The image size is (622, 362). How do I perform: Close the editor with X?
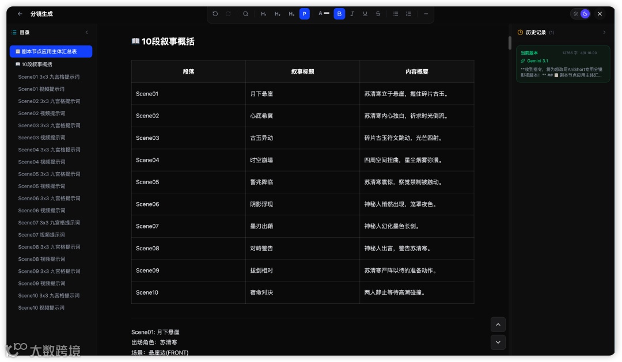(x=600, y=14)
